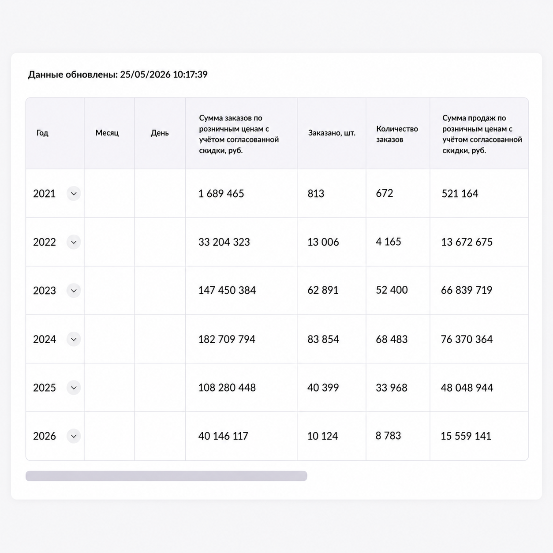Click the 33 968 orders count cell

[392, 388]
